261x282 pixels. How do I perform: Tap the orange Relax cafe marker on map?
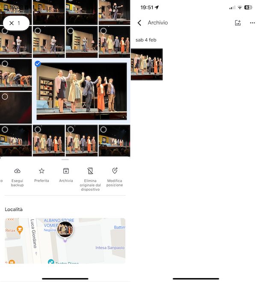pyautogui.click(x=20, y=230)
